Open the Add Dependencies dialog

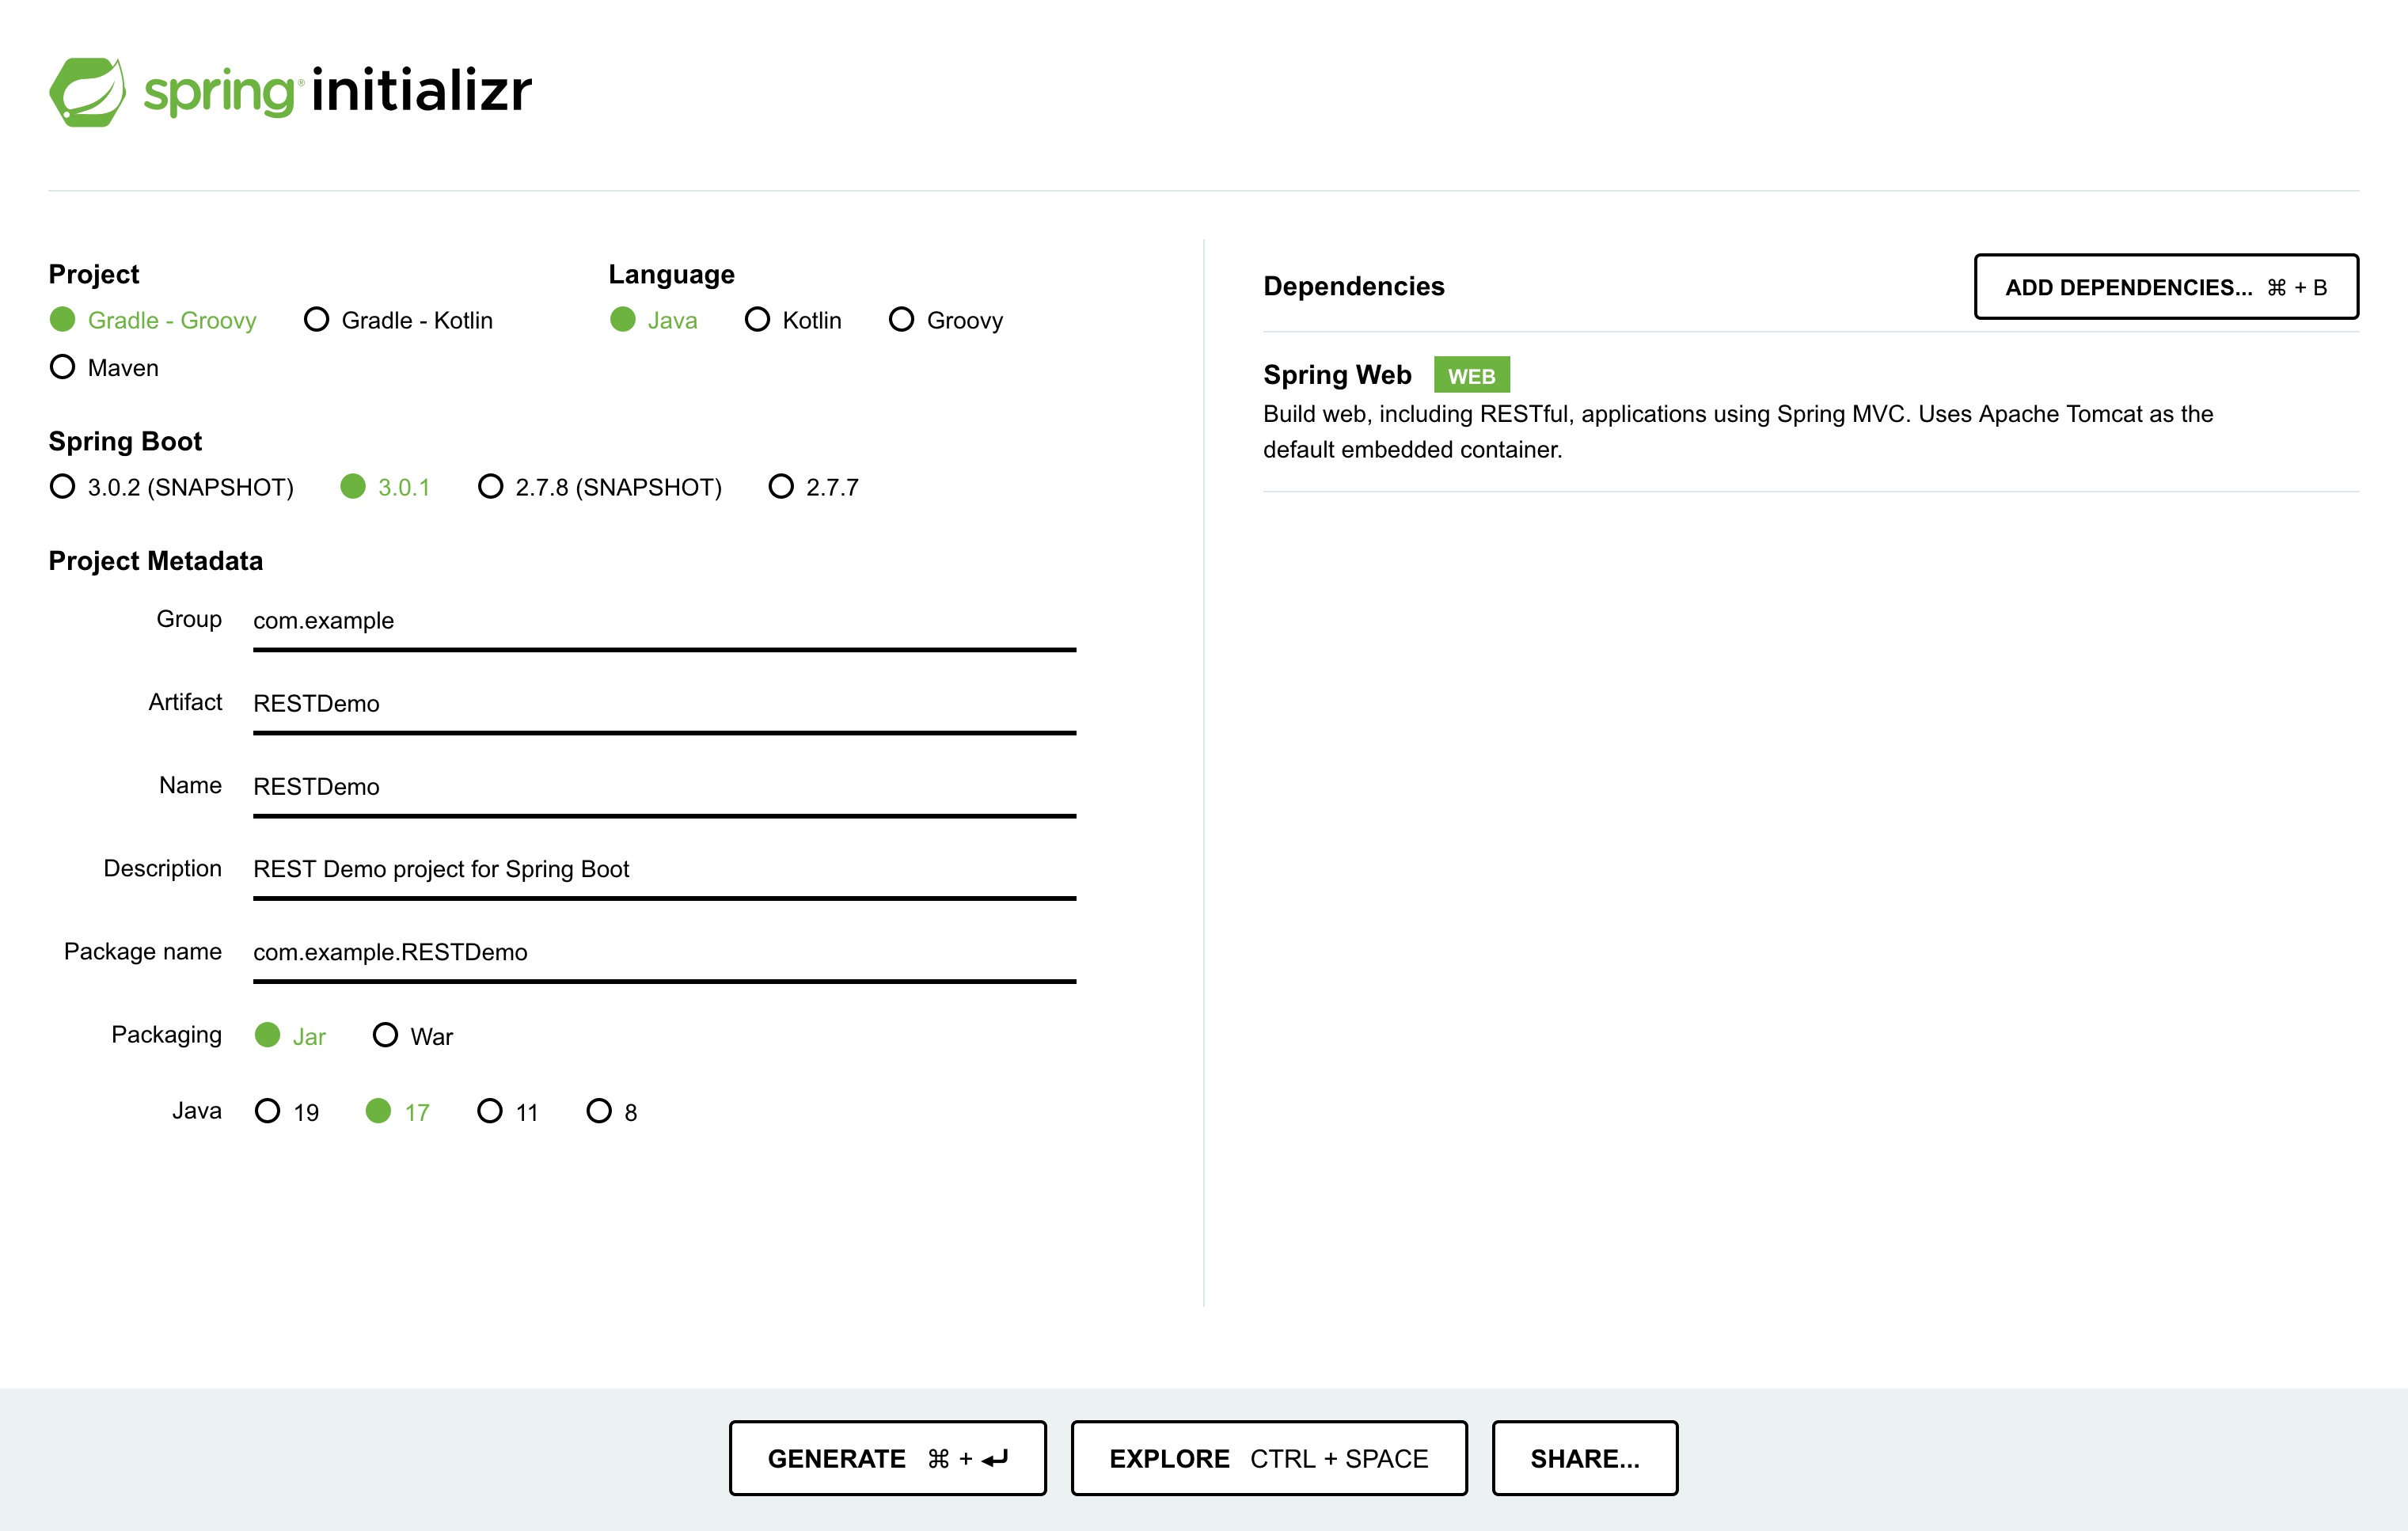click(2166, 287)
